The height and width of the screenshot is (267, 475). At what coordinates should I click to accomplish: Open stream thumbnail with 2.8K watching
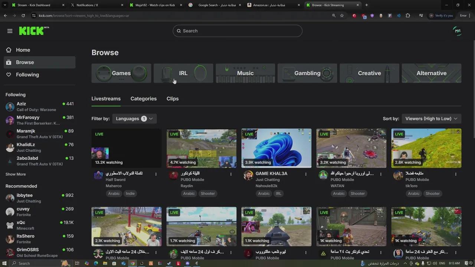point(426,148)
